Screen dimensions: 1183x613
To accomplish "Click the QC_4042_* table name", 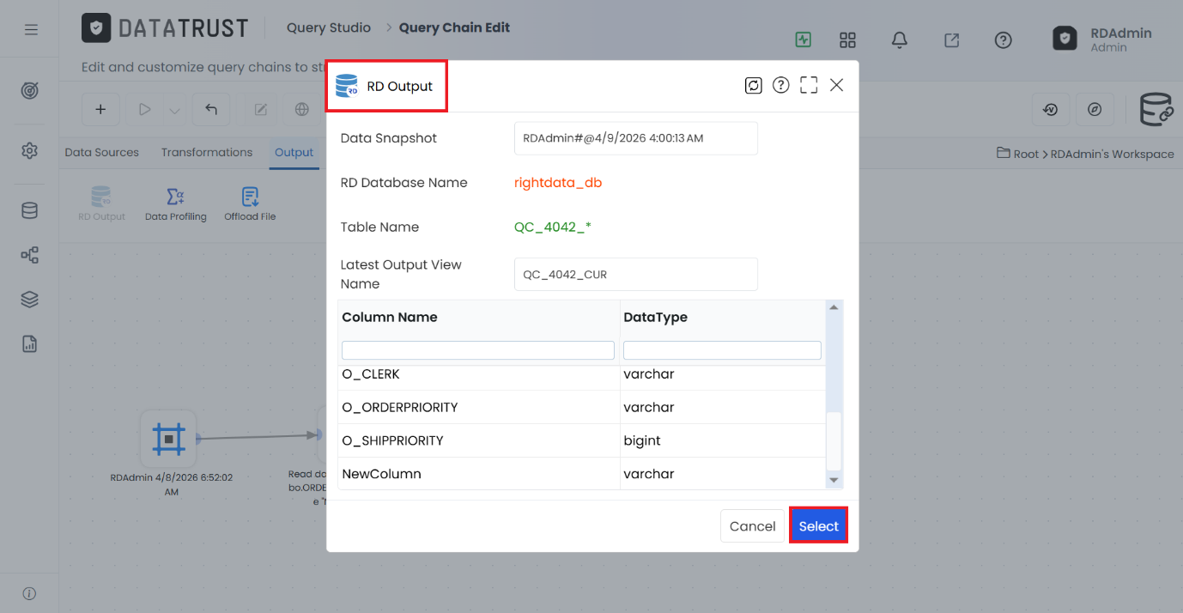I will (553, 228).
